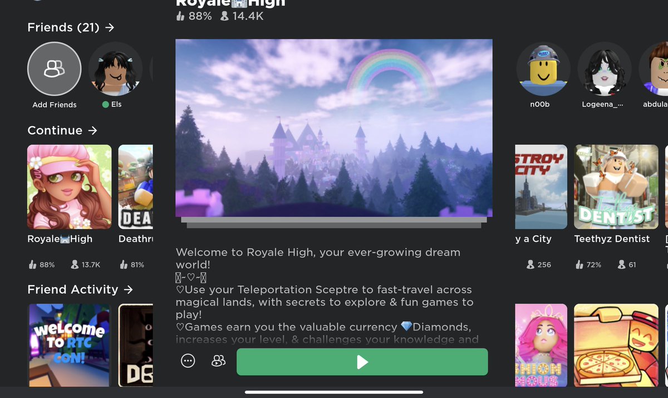The image size is (668, 398).
Task: Open the pizza game thumbnail
Action: click(616, 345)
